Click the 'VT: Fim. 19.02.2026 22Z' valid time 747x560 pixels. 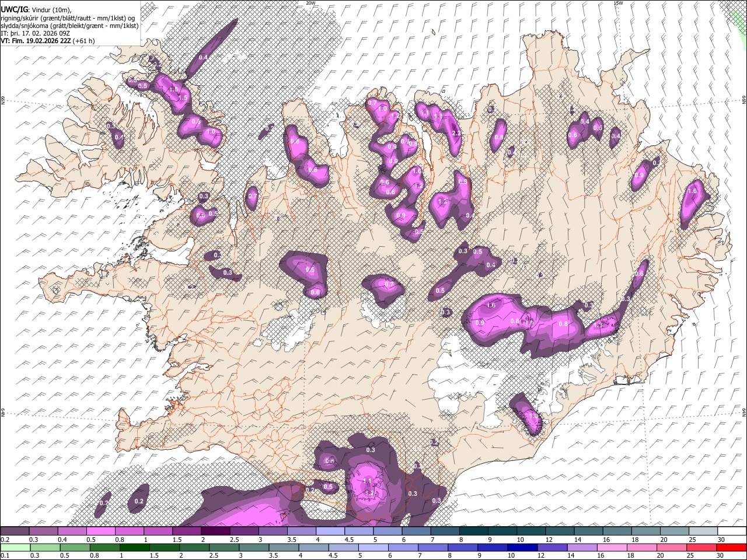tap(36, 41)
